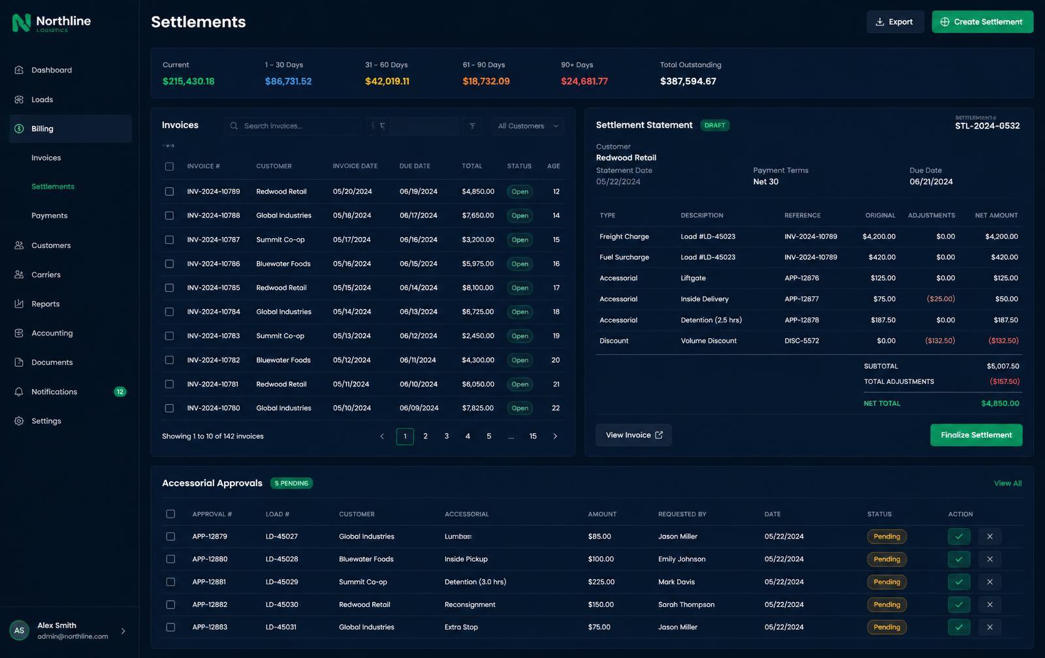
Task: Click the Settings gear icon
Action: 19,421
